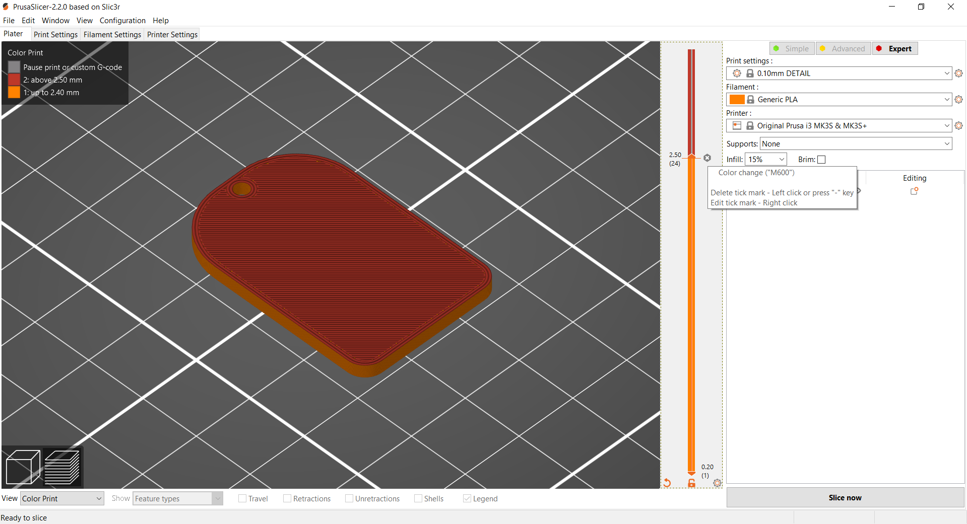The image size is (967, 524).
Task: Select Simple mode button
Action: coord(792,48)
